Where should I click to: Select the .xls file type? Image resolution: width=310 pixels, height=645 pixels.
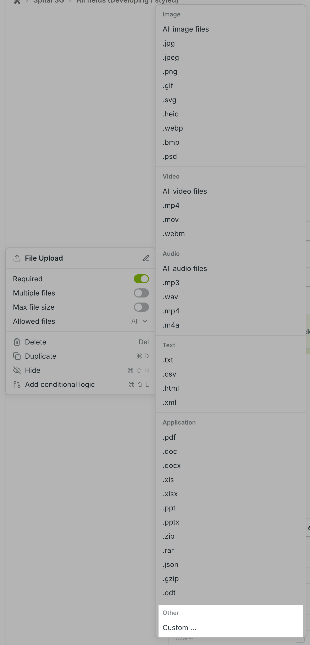coord(230,480)
